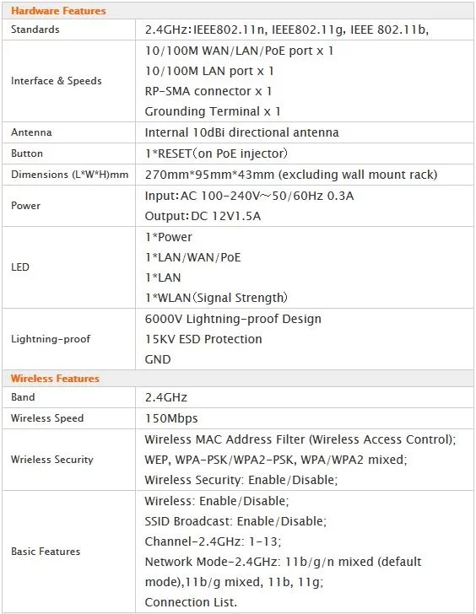Select the Standards row label

pos(35,30)
